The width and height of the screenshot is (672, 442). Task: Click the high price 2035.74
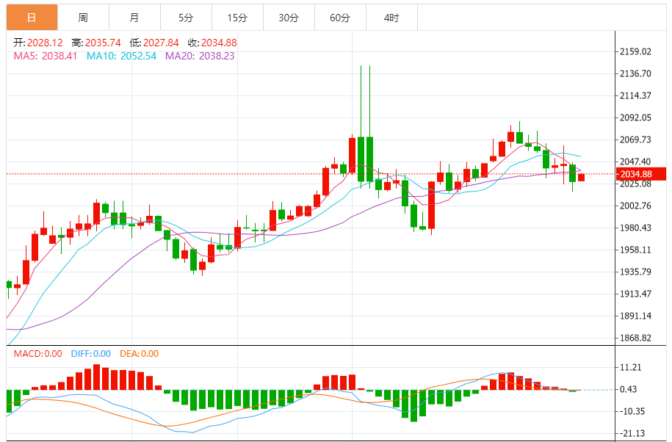pos(103,43)
